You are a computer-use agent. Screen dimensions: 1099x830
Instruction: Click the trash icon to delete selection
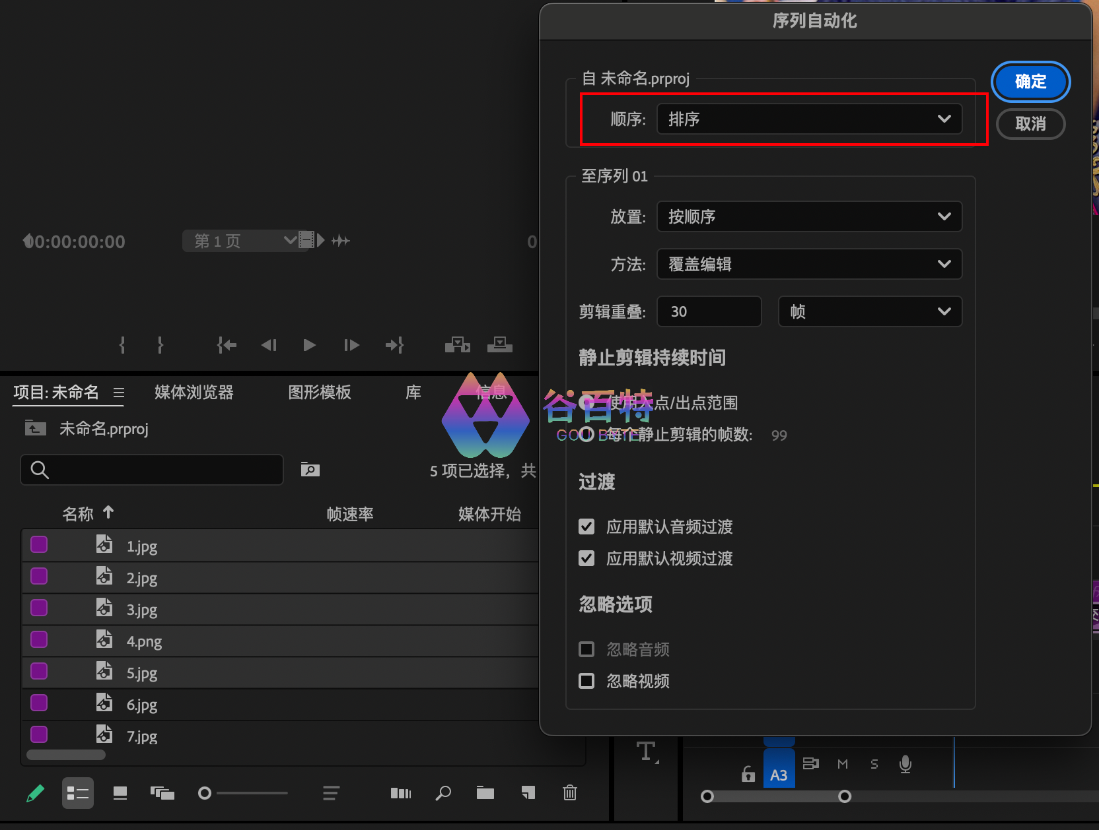[x=570, y=793]
